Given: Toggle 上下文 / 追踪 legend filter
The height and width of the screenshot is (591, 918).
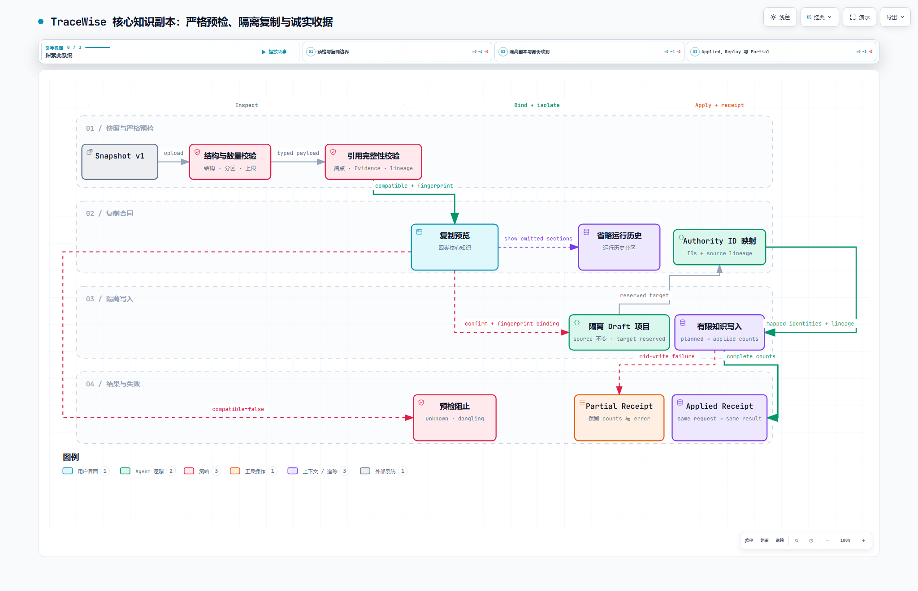Looking at the screenshot, I should [x=318, y=471].
